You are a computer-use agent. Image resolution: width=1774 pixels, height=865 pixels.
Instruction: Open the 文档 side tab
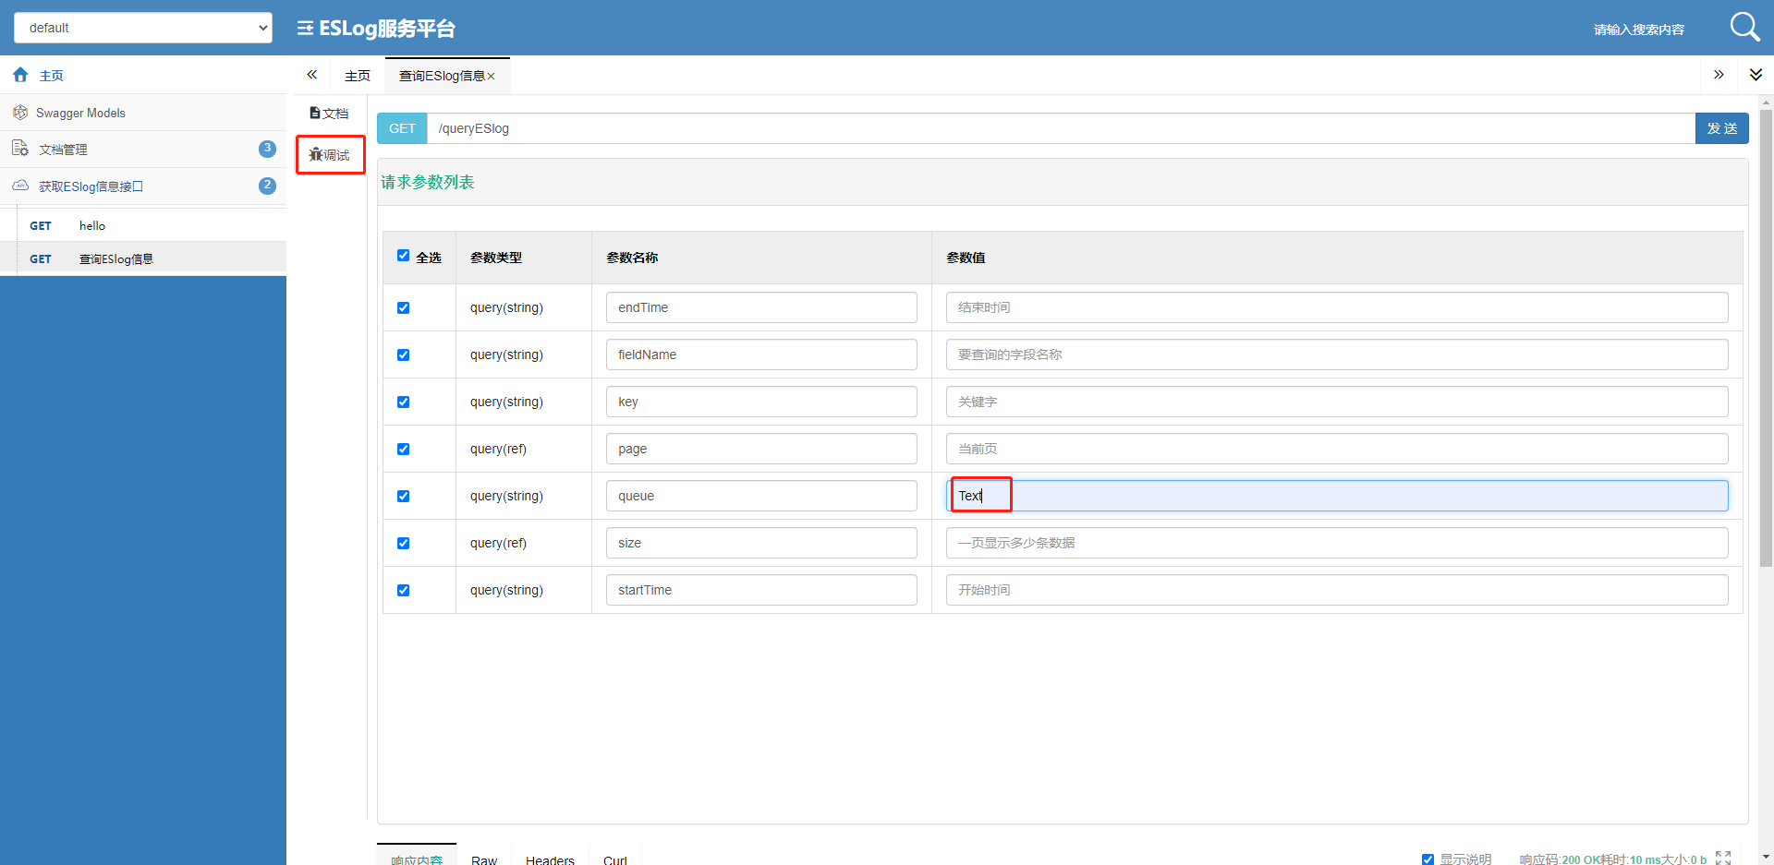tap(330, 113)
